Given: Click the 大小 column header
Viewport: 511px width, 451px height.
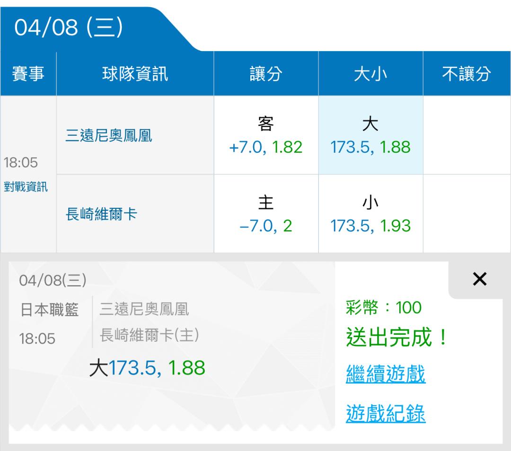Looking at the screenshot, I should 370,74.
